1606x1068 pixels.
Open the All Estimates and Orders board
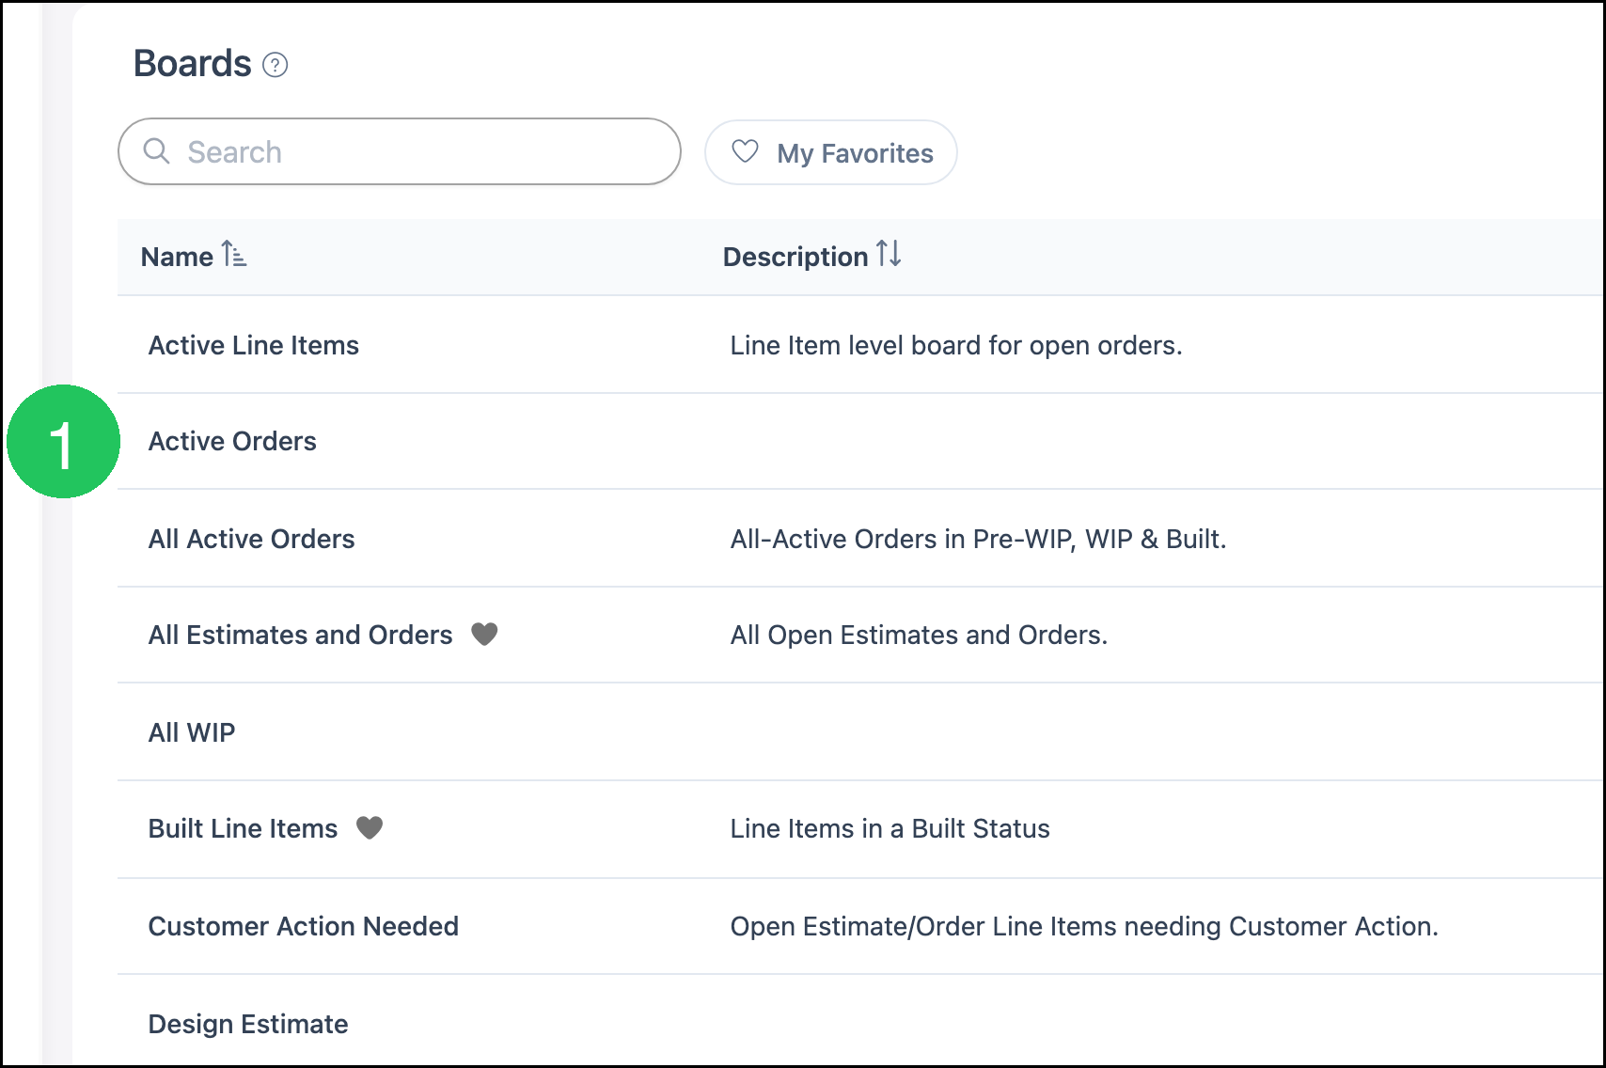click(300, 635)
